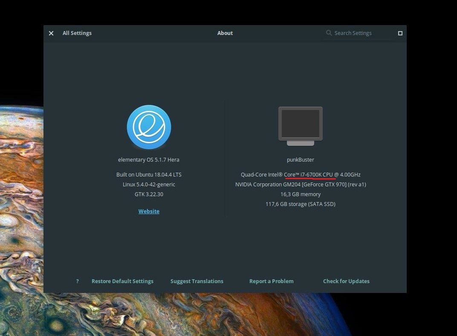The width and height of the screenshot is (457, 336).
Task: Click the elementary OS logo
Action: (149, 127)
